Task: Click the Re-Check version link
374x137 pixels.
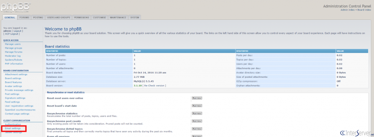Action: pos(154,85)
